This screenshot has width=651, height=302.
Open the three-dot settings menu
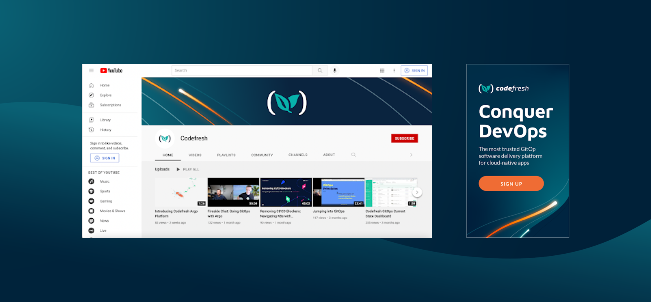[x=394, y=71]
